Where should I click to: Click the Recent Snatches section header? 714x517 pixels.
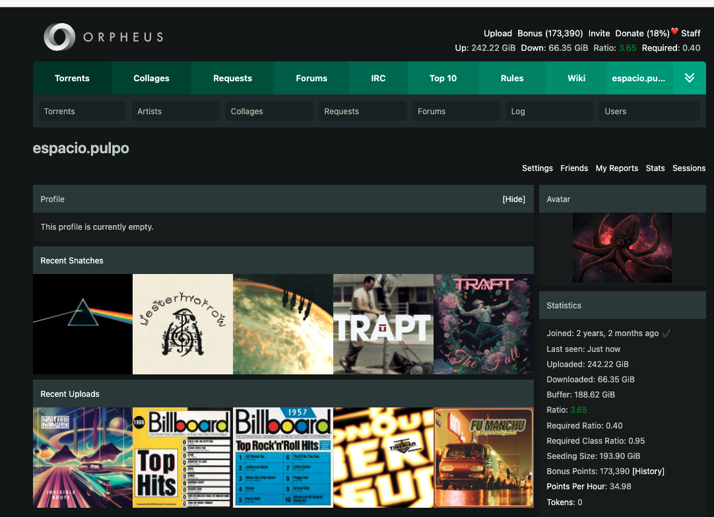point(283,261)
